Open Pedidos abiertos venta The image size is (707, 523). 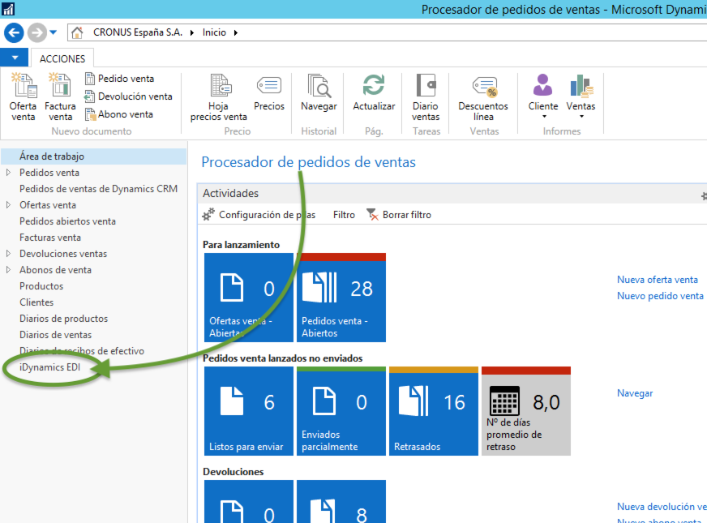pos(67,221)
